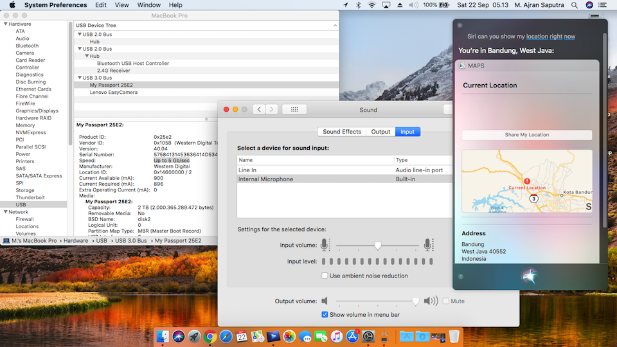Open Calendar icon showing 22
The image size is (617, 347).
coord(242,337)
